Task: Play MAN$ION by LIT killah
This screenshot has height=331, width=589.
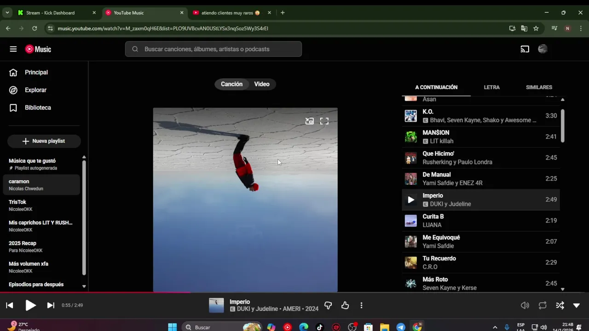Action: (x=480, y=137)
